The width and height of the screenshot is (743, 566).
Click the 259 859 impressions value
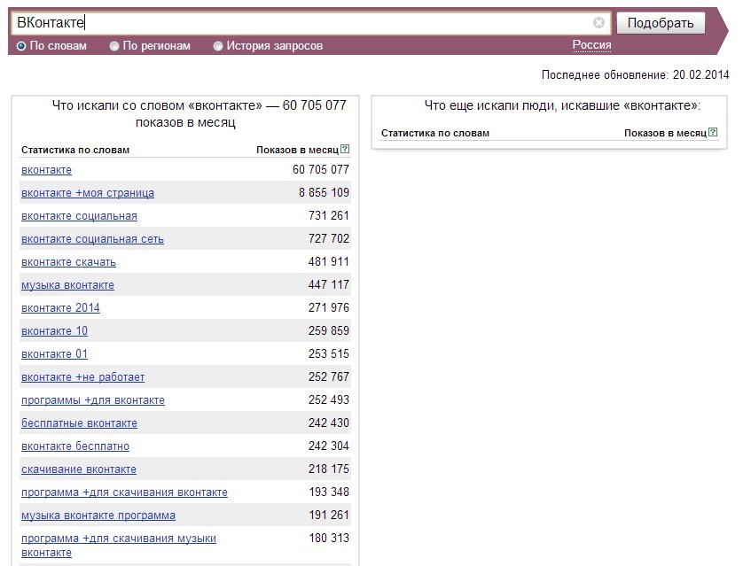click(x=328, y=330)
